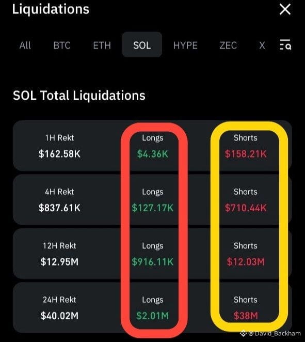This screenshot has height=342, width=305.
Task: Click 1H Longs value $4.36K
Action: tap(153, 154)
